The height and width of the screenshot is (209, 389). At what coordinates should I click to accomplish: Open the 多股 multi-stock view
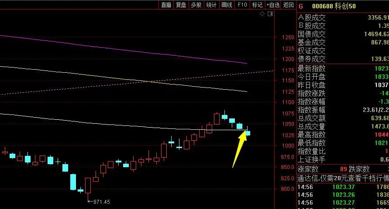click(x=196, y=5)
